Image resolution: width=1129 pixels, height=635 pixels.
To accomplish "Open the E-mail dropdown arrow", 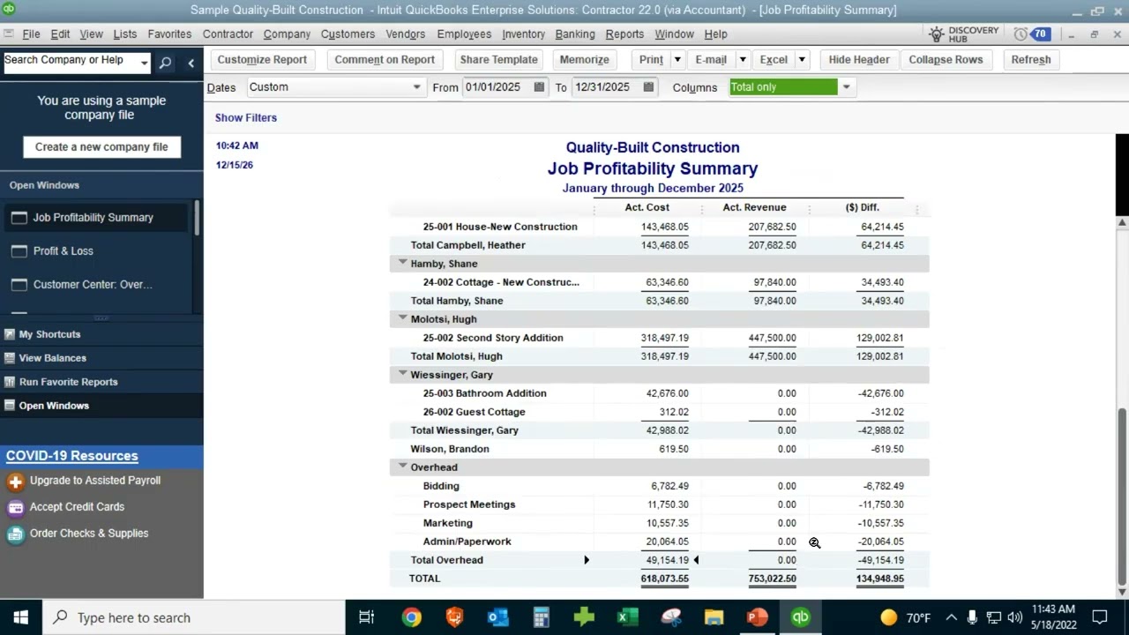I will click(743, 60).
